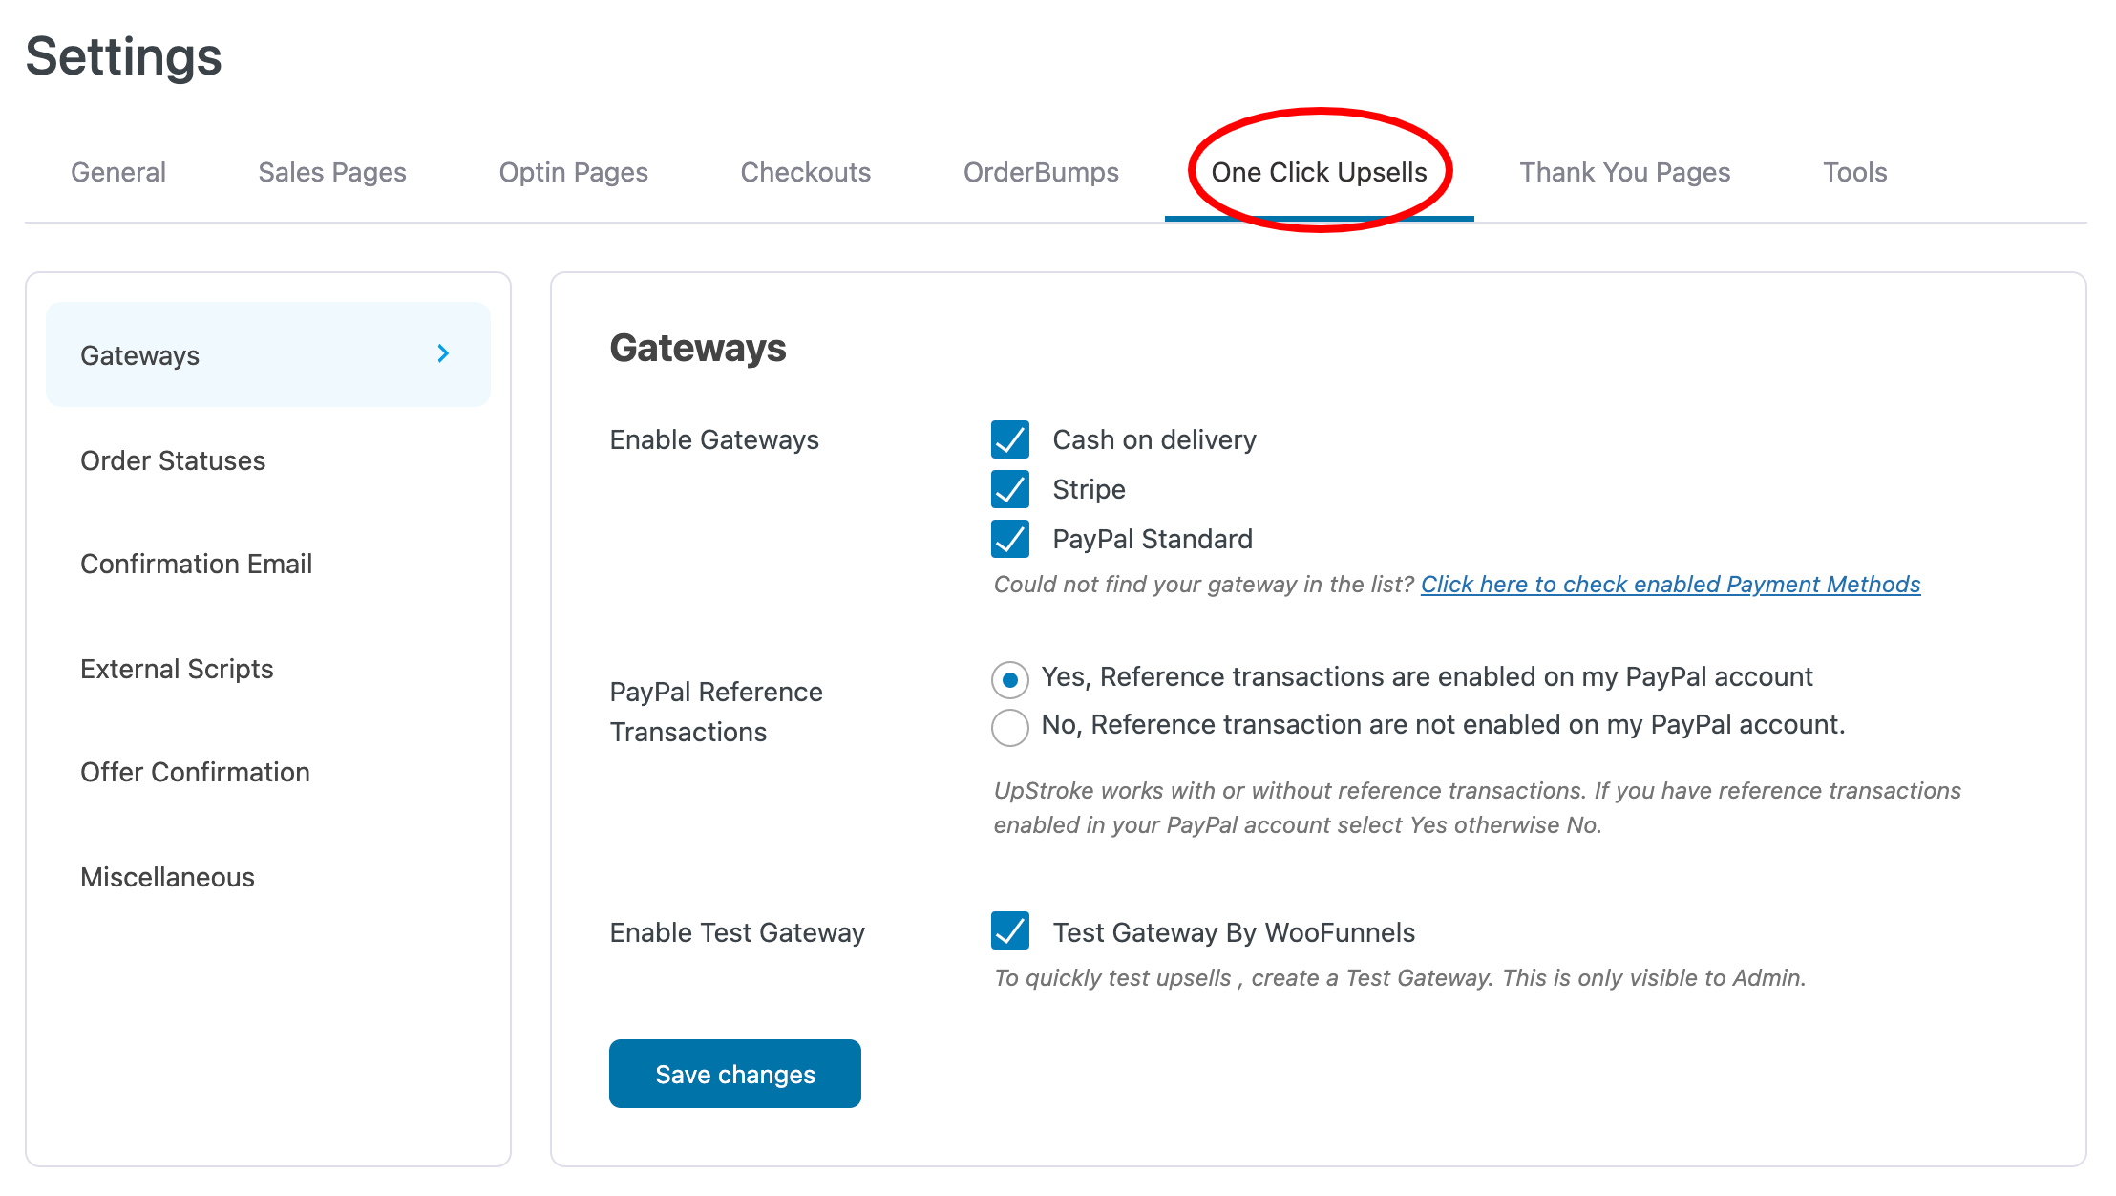The width and height of the screenshot is (2116, 1196).
Task: Choose No, Reference transactions are not enabled
Action: (1009, 726)
